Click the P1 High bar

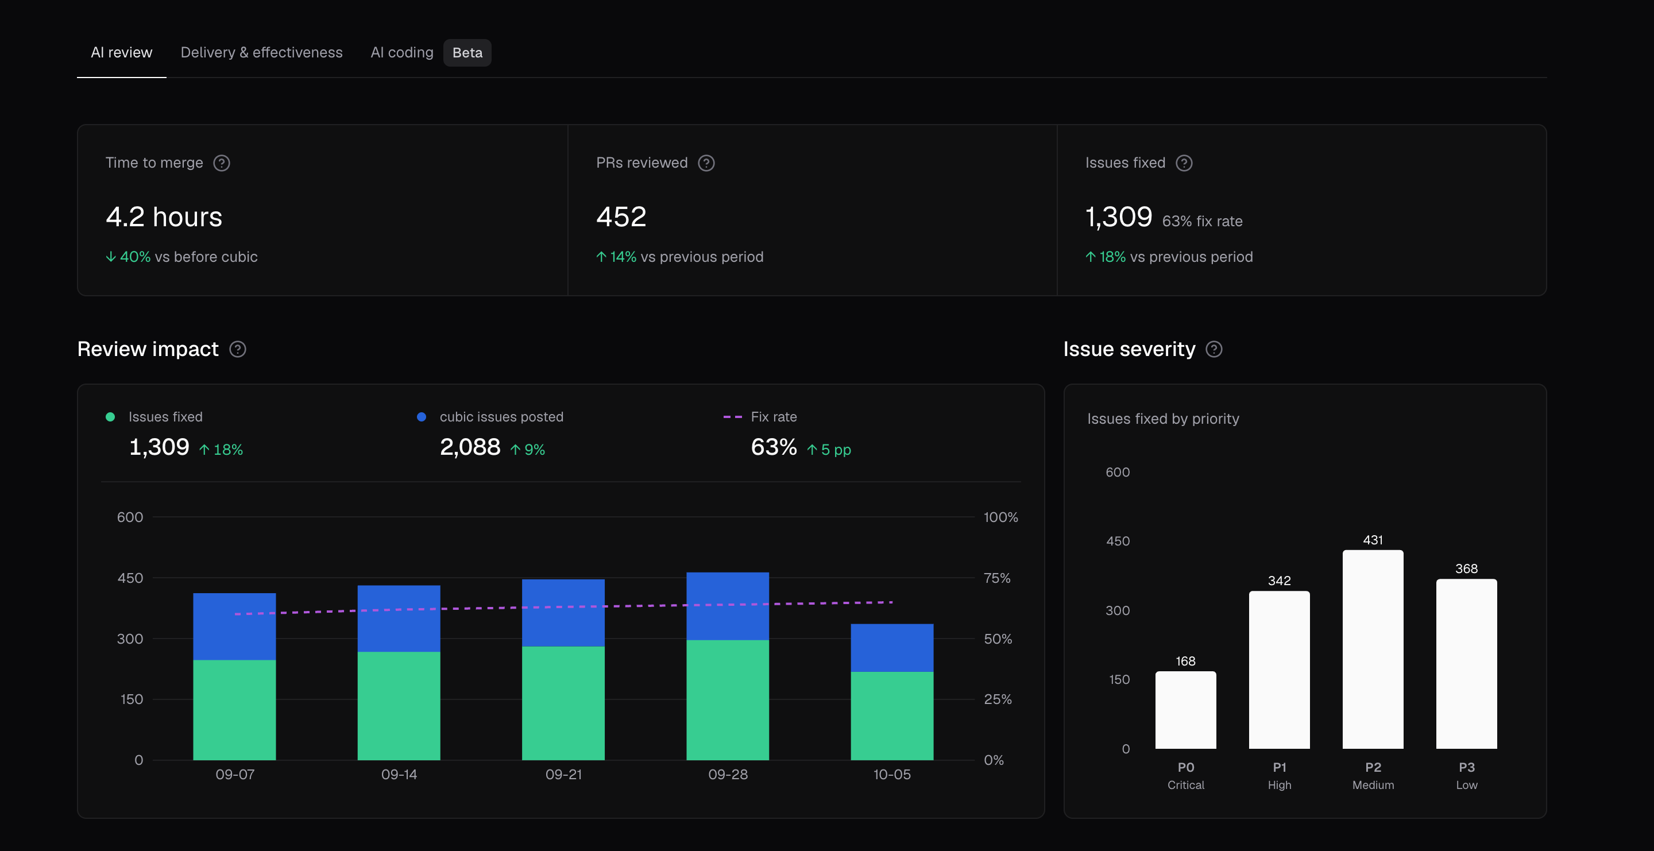tap(1279, 670)
